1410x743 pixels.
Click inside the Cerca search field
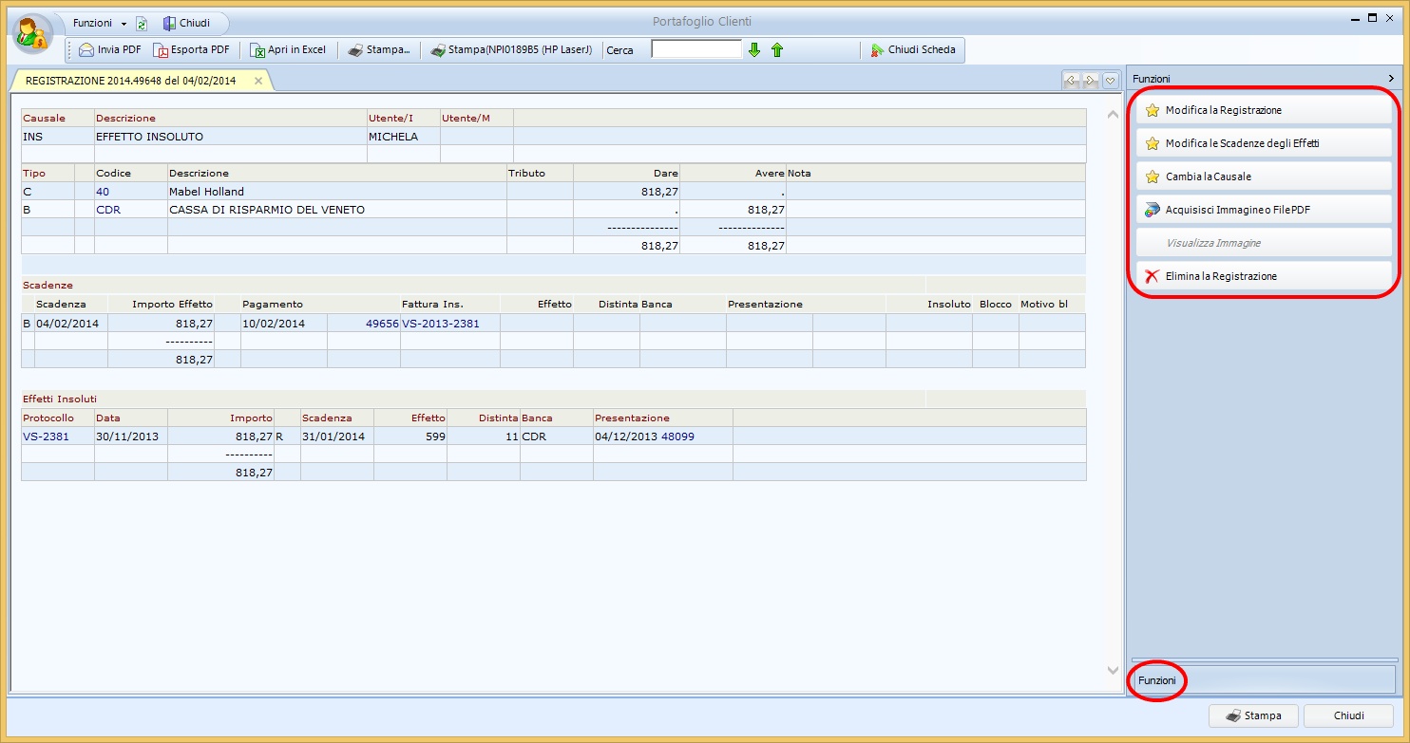point(696,49)
